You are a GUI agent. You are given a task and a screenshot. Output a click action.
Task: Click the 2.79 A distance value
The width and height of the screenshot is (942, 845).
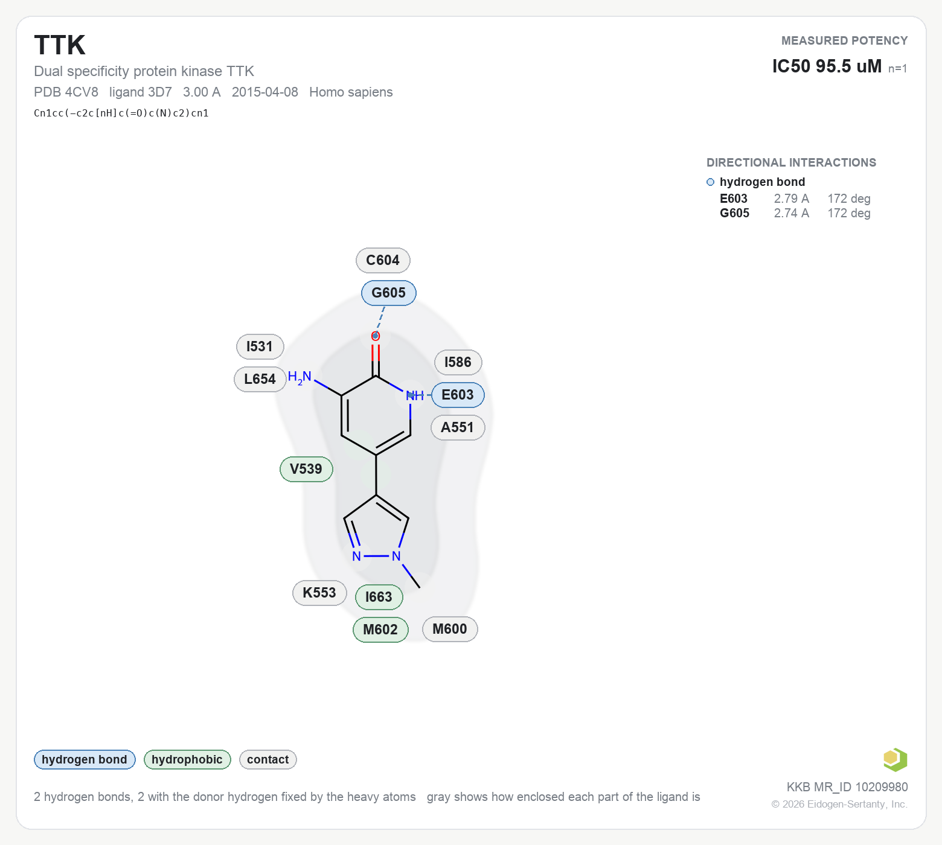(792, 199)
